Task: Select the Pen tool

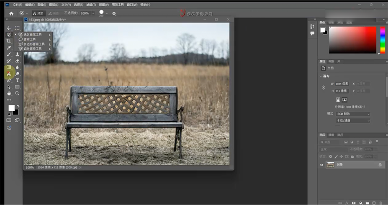Action: coord(9,80)
